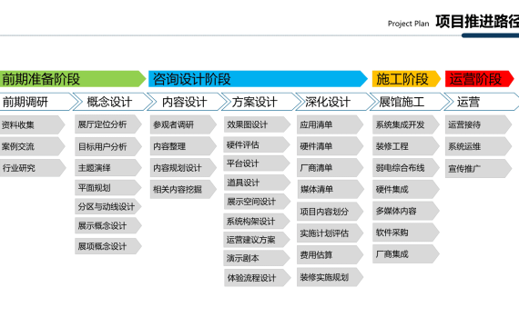Screen dimensions: 519x327
Task: Click the 方案设计 chevron step
Action: [260, 102]
